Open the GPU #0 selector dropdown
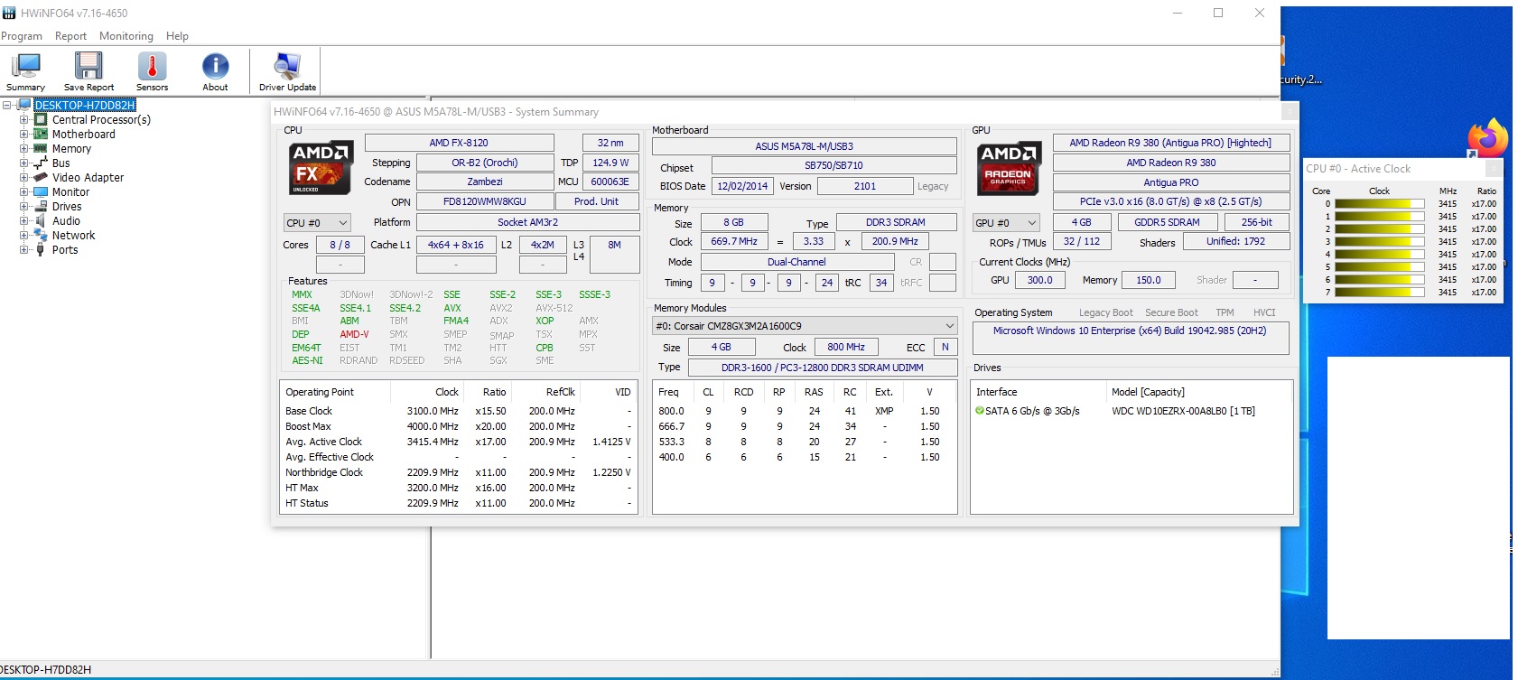 click(x=1006, y=222)
